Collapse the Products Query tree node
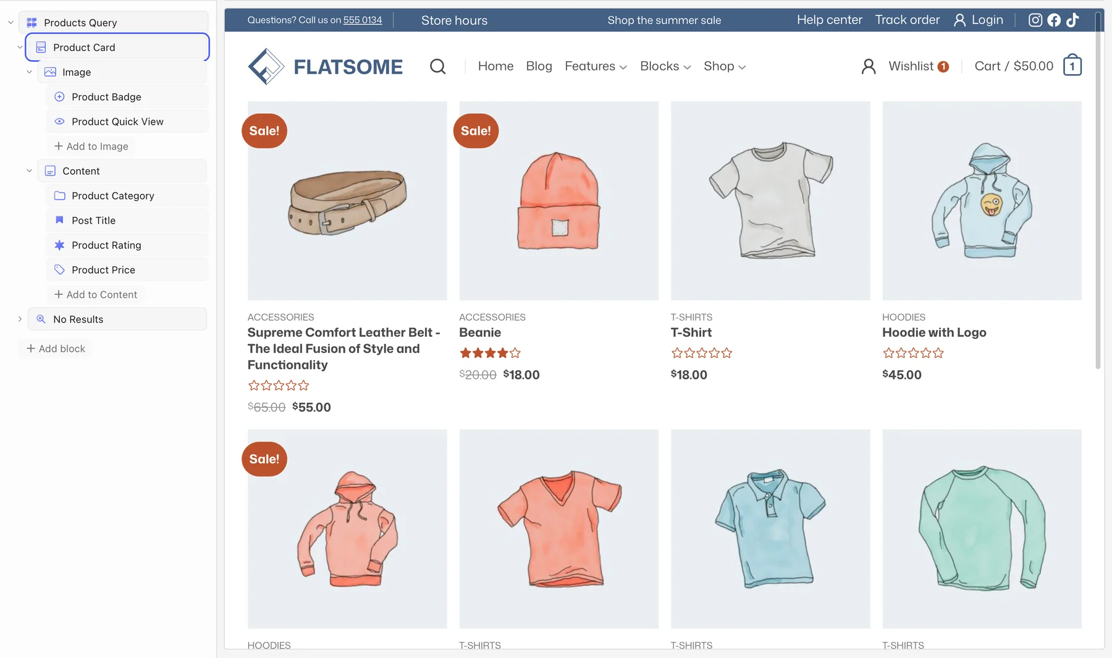The image size is (1112, 658). 11,22
